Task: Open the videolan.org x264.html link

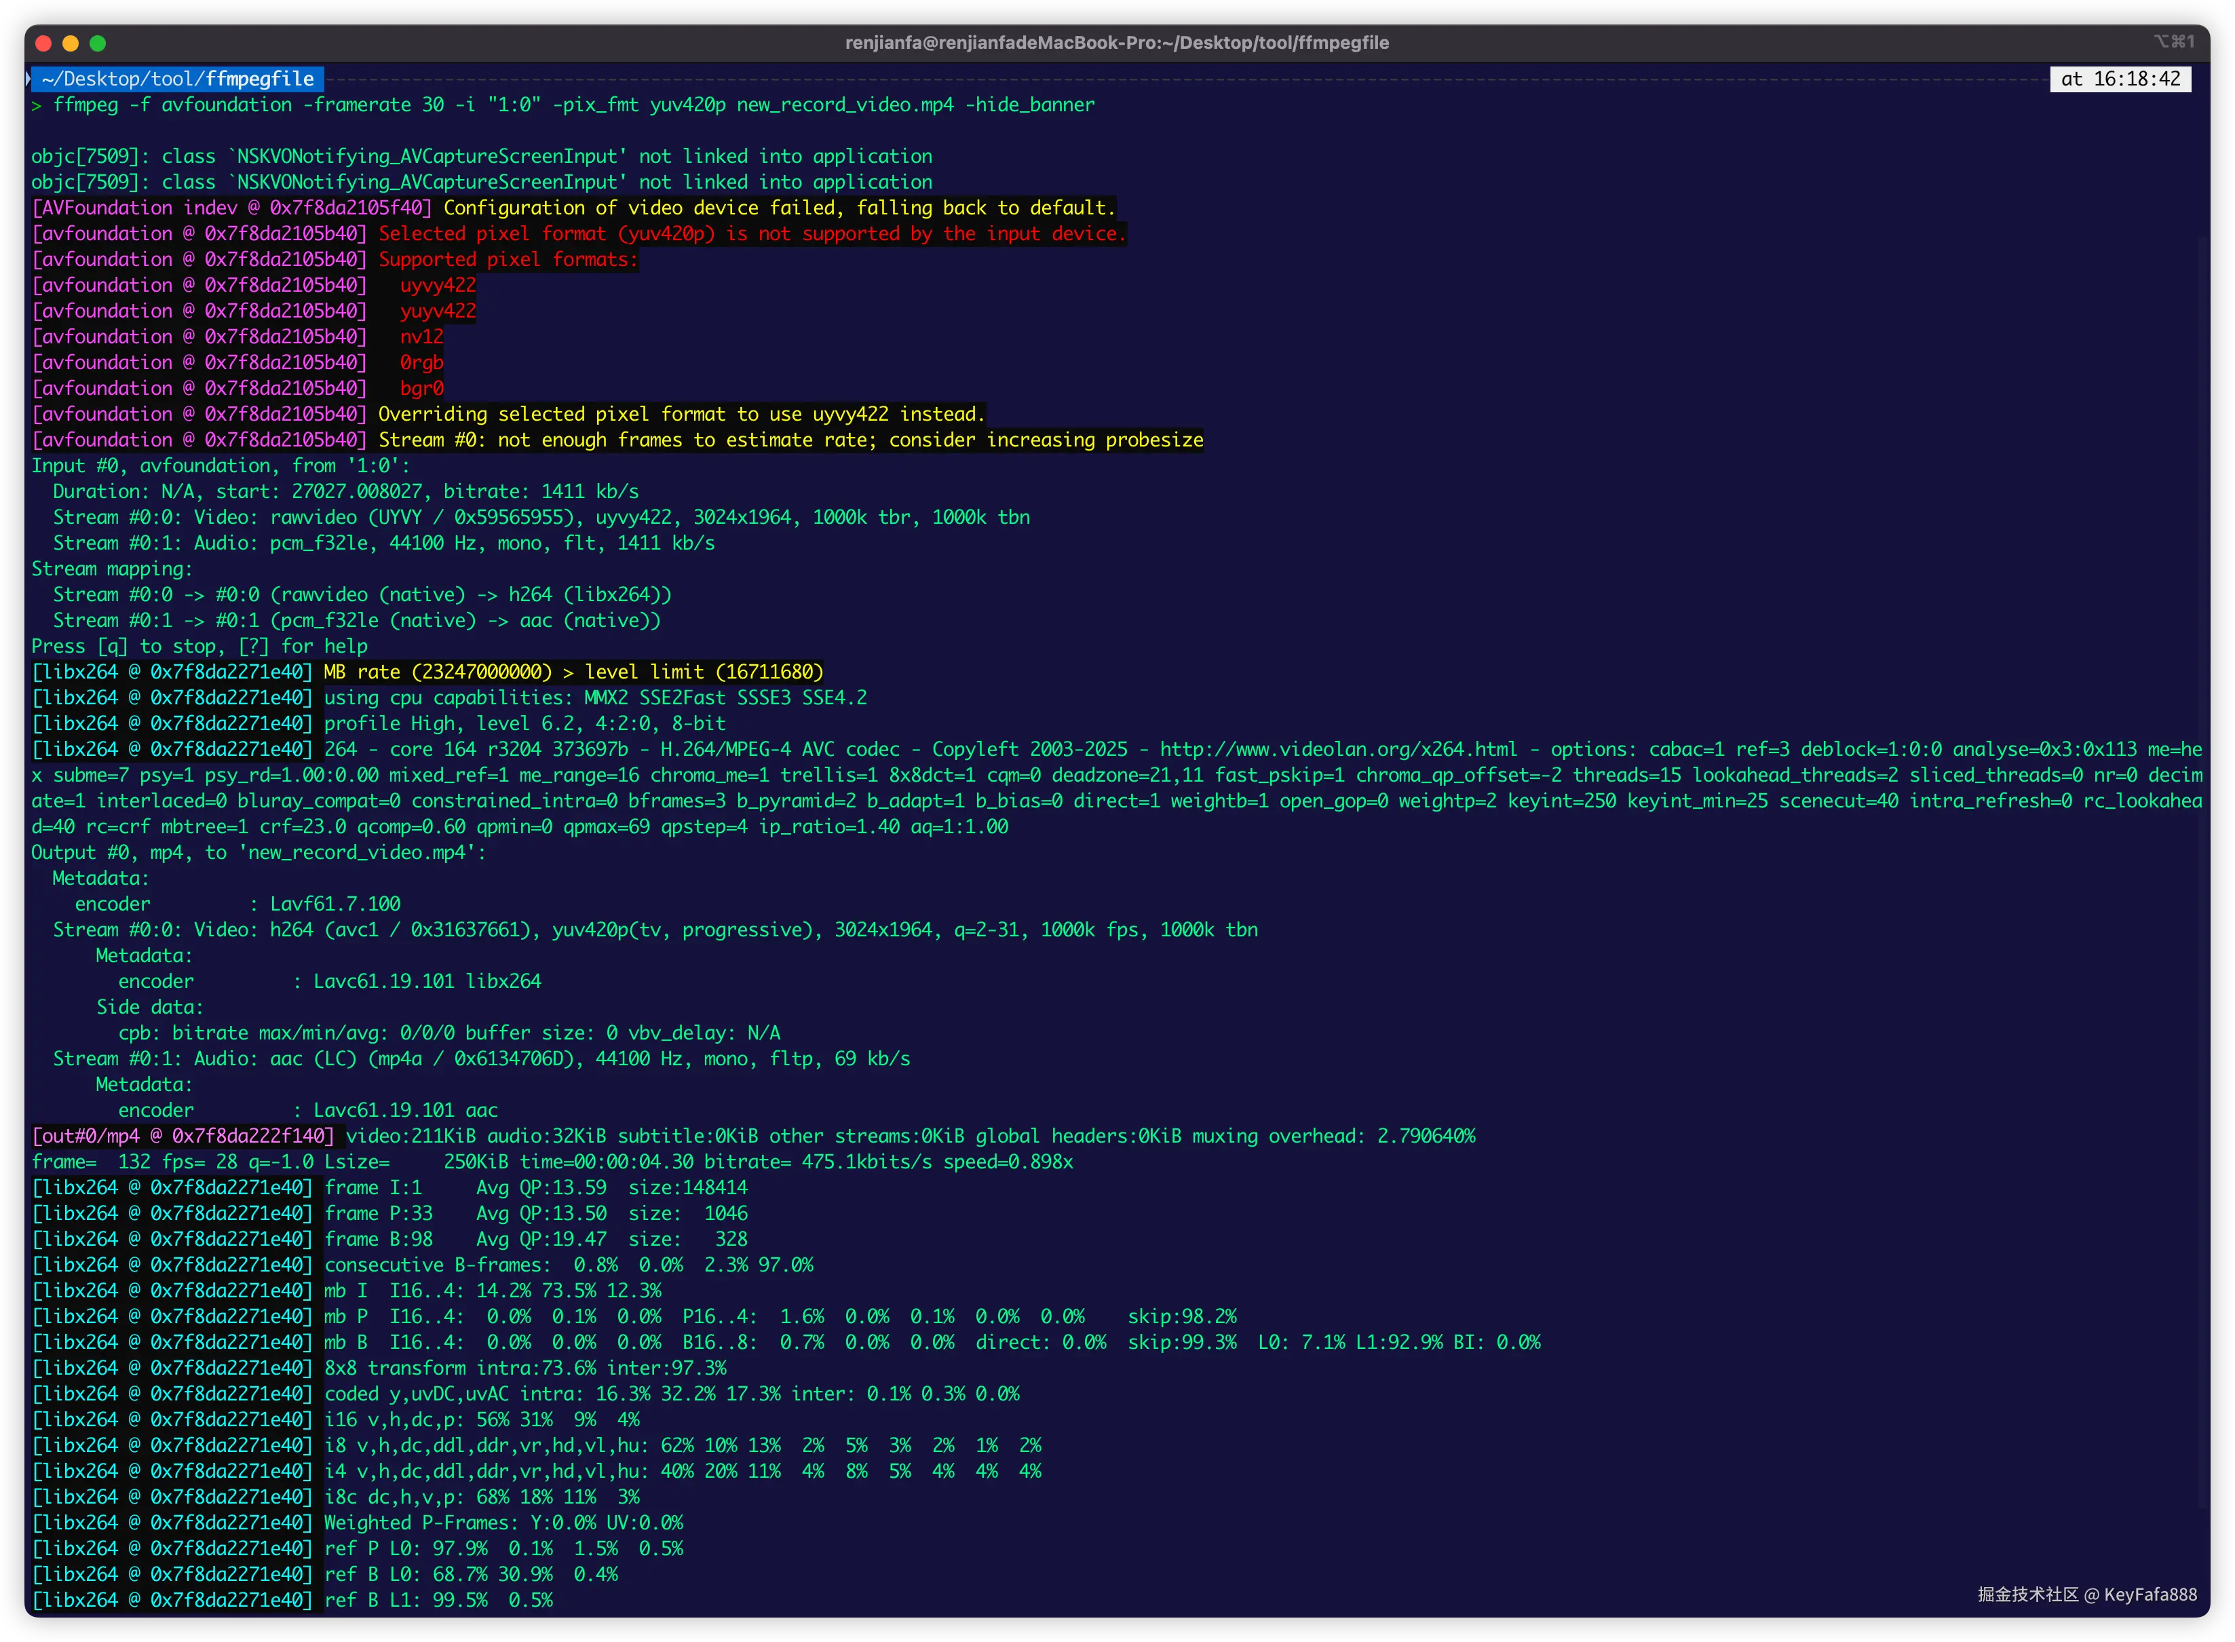Action: coord(1337,750)
